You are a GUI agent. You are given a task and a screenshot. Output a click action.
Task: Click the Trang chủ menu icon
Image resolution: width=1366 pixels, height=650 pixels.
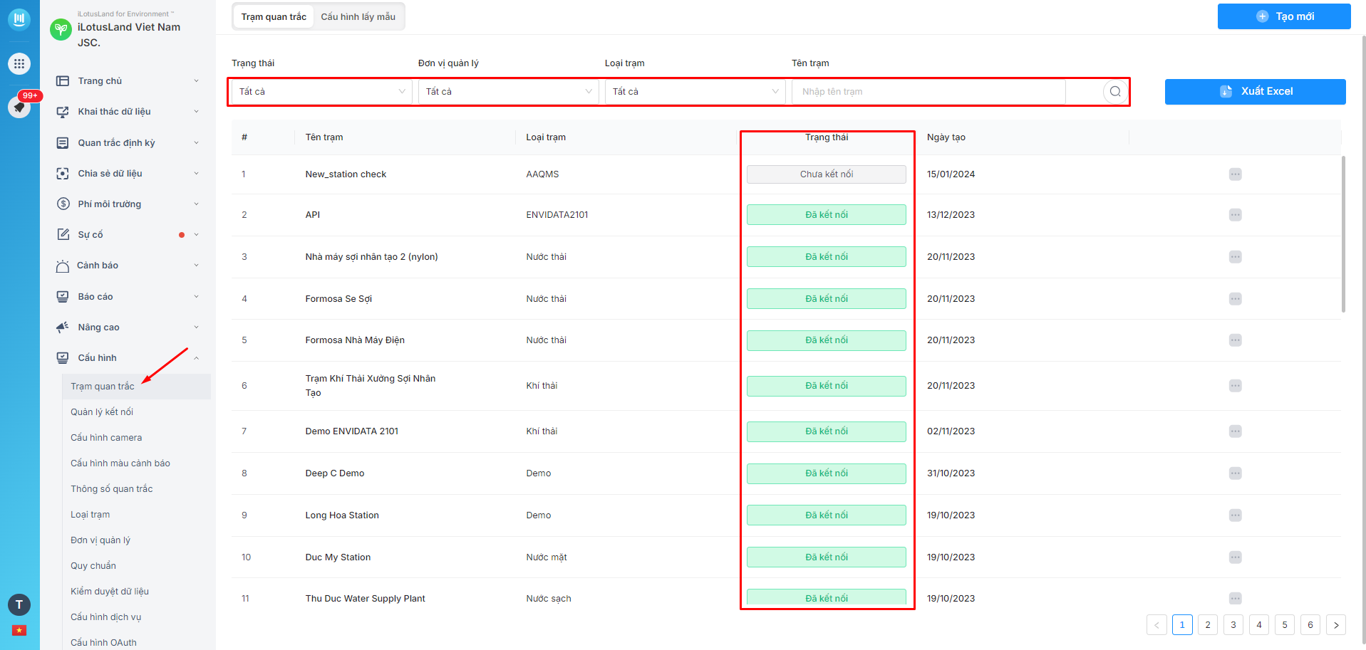pyautogui.click(x=63, y=81)
